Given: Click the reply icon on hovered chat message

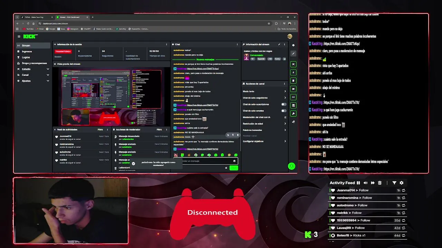Looking at the screenshot, I should (228, 135).
